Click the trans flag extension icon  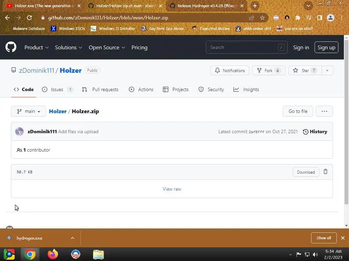point(276,18)
